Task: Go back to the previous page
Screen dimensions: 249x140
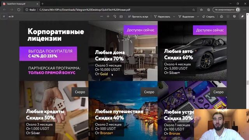Action: click(x=4, y=10)
